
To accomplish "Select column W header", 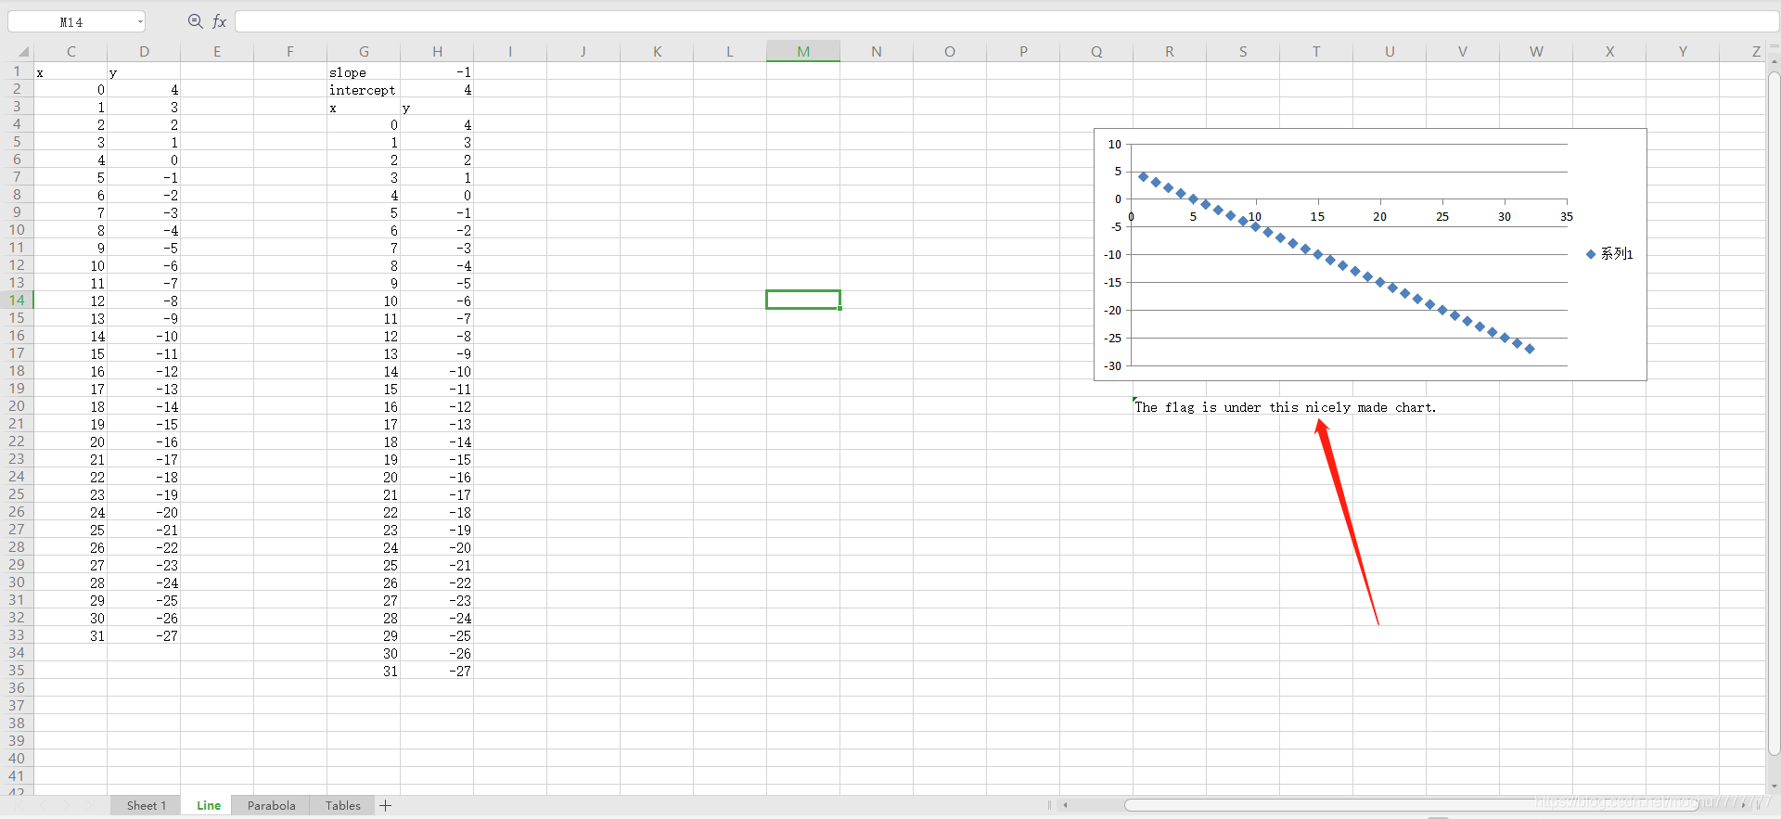I will (1536, 52).
